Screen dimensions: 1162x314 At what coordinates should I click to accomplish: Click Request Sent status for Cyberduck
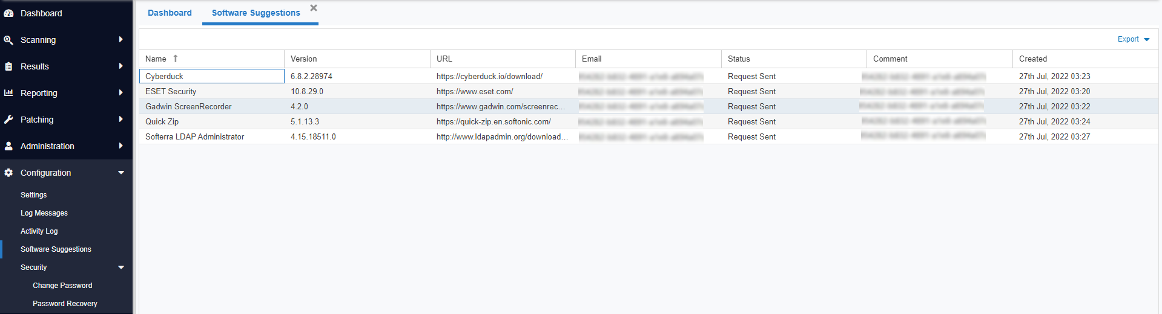(751, 76)
